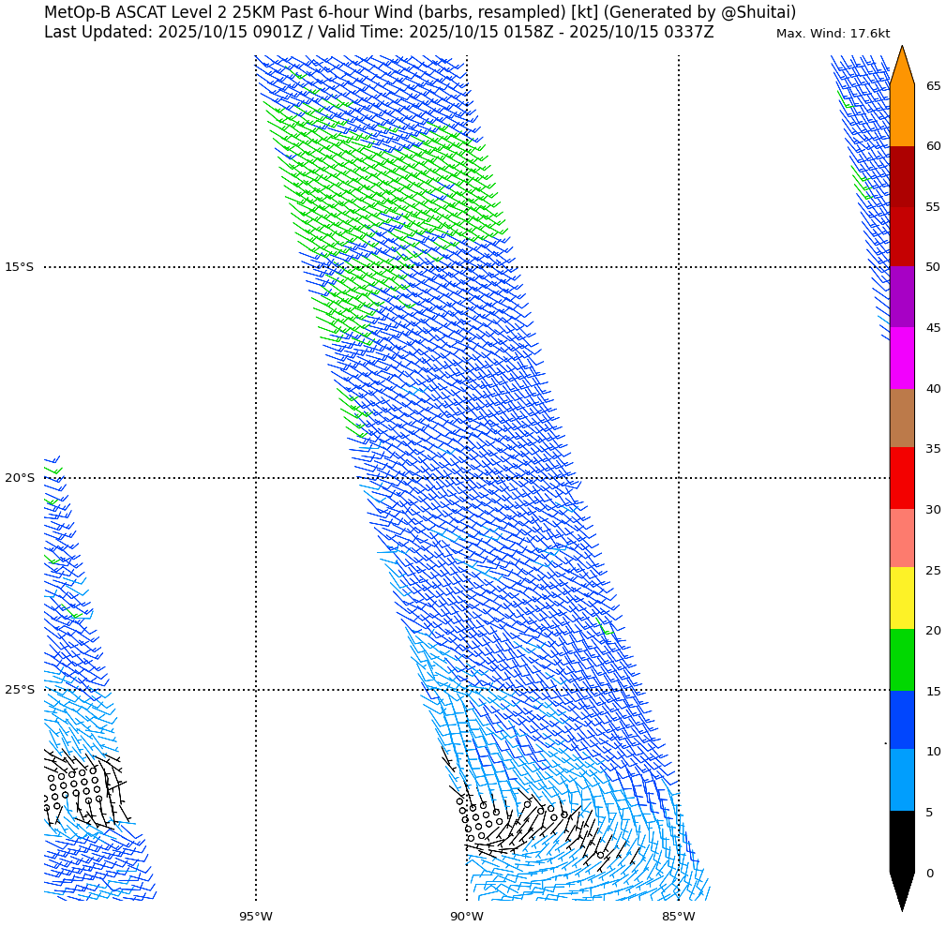
Task: Click the 25°S latitude axis label
Action: (x=19, y=690)
